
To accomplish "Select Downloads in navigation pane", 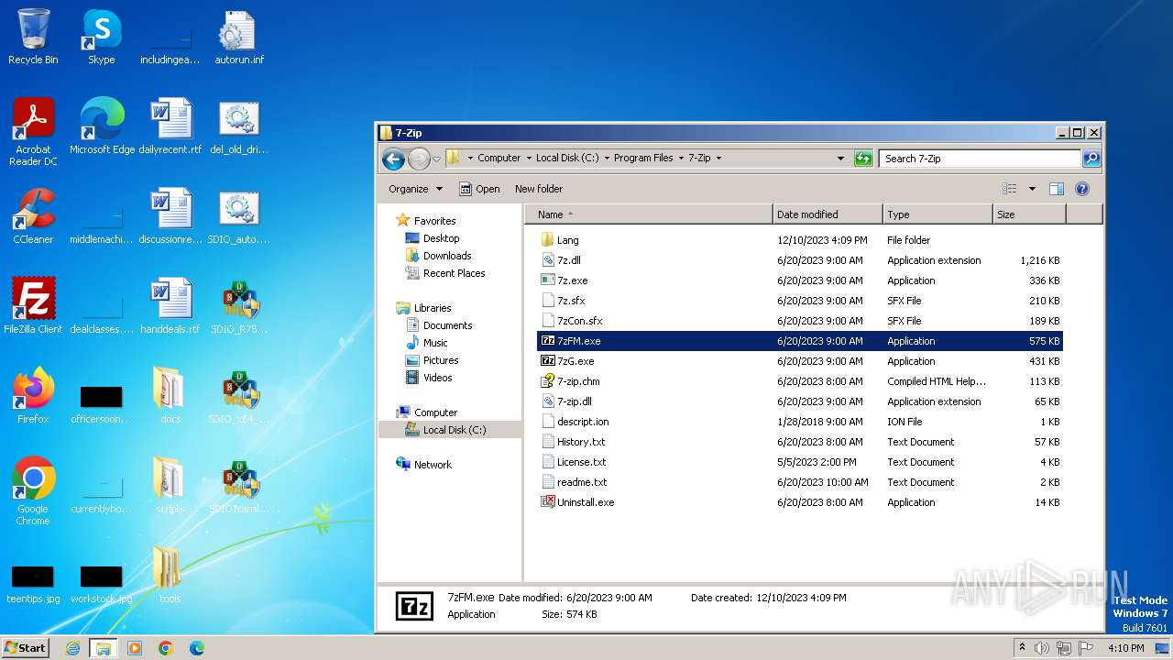I will pyautogui.click(x=447, y=256).
